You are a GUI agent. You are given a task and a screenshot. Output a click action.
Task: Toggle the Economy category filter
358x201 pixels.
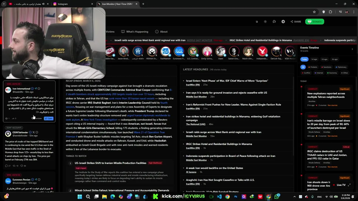[331, 73]
